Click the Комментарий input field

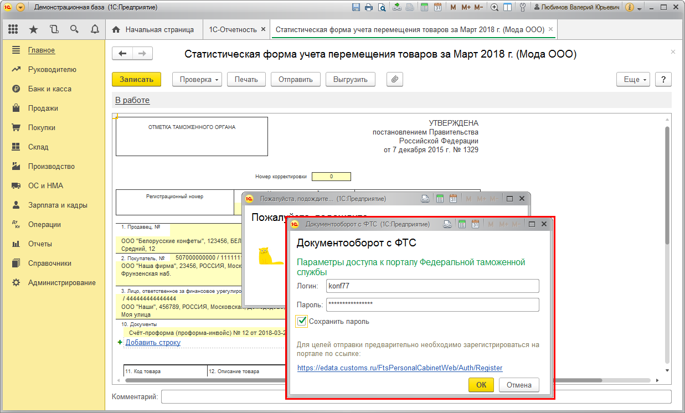click(416, 397)
